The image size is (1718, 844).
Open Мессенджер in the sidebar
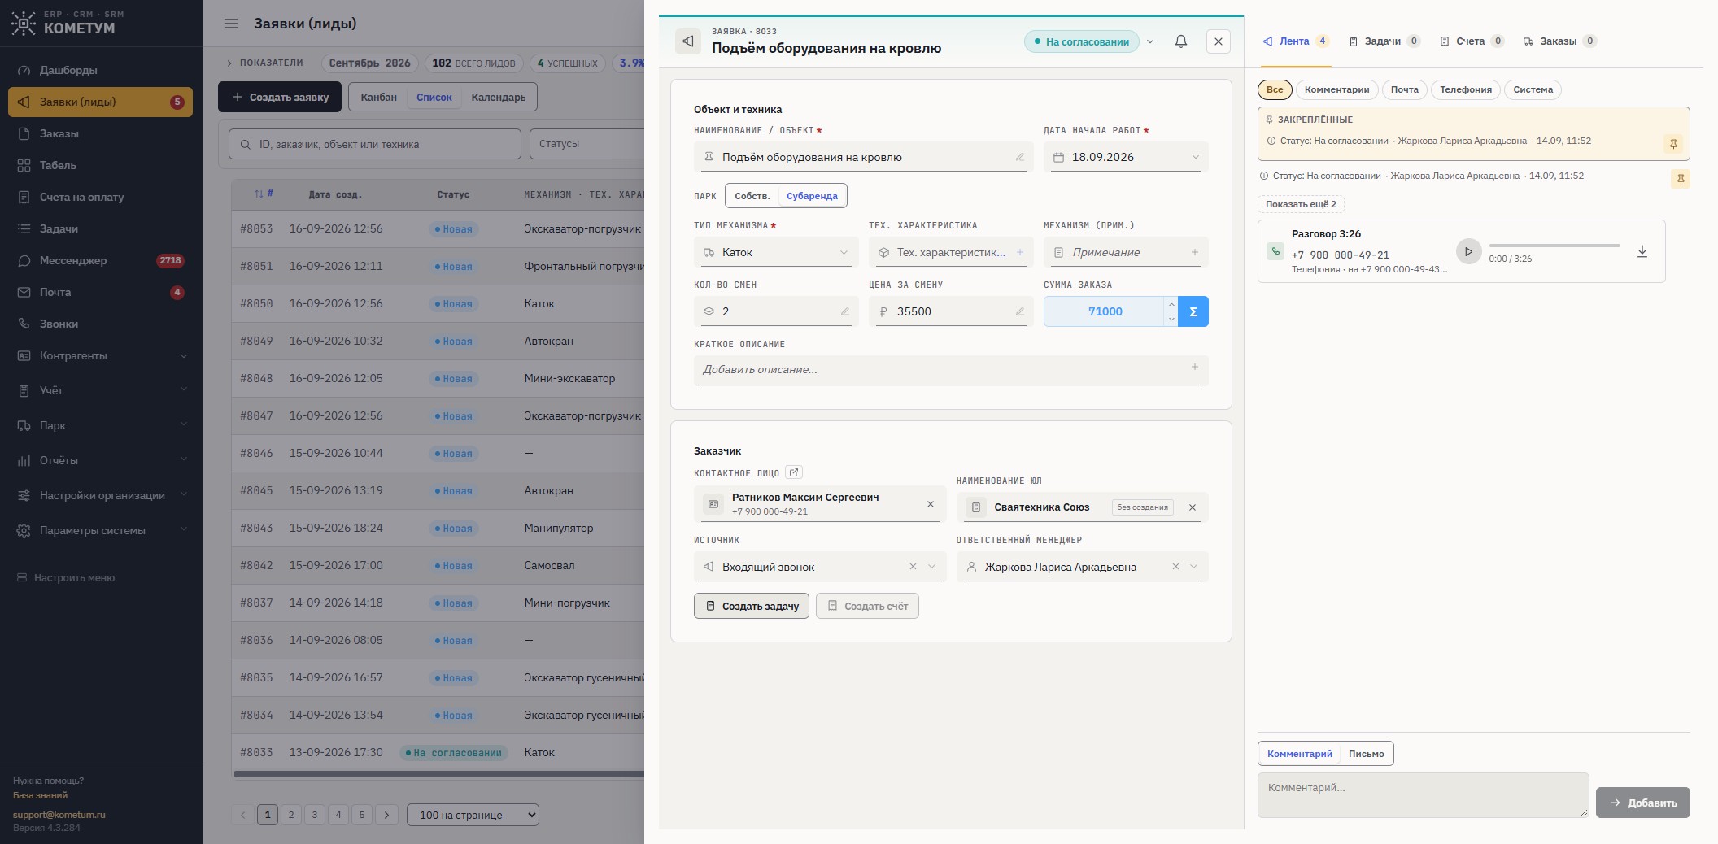(x=101, y=260)
